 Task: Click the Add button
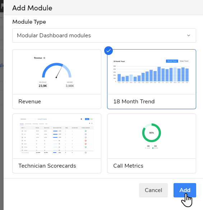click(x=185, y=190)
